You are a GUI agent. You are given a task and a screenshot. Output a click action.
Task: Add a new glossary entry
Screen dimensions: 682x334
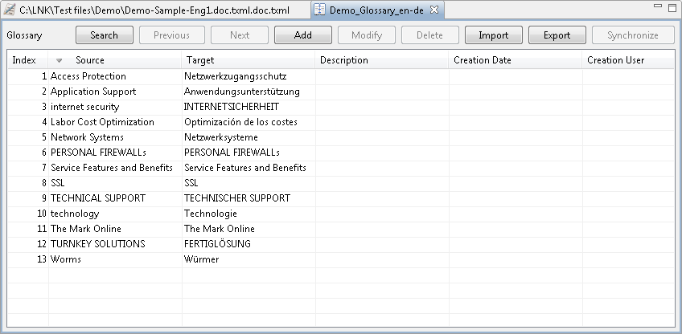[x=303, y=35]
